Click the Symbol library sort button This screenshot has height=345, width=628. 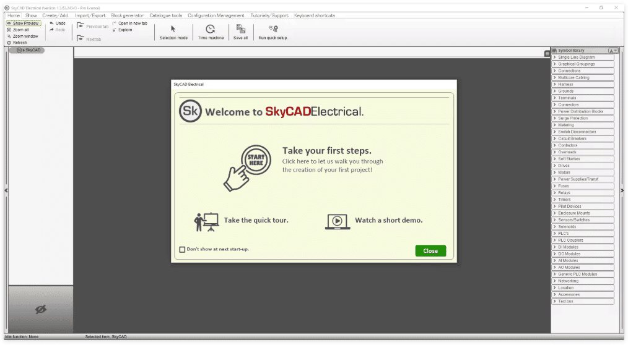tap(613, 51)
